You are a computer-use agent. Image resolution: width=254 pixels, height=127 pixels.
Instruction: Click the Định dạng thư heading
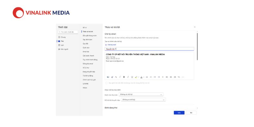click(111, 108)
